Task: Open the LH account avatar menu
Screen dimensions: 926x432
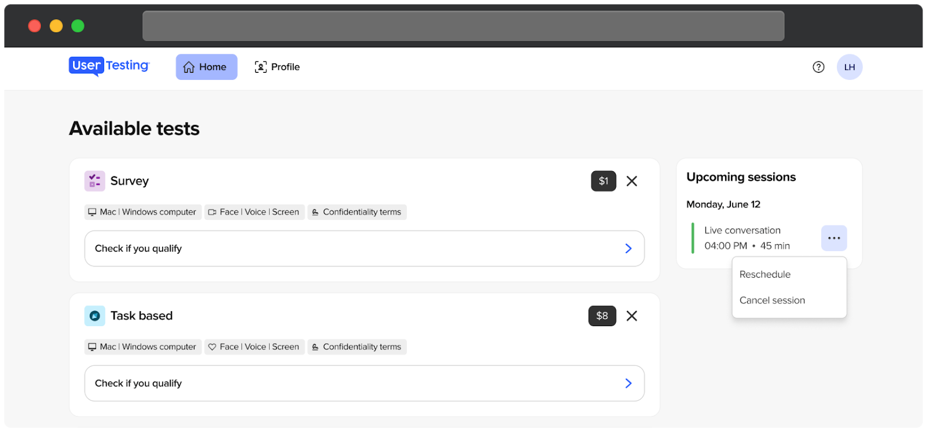Action: click(x=850, y=67)
